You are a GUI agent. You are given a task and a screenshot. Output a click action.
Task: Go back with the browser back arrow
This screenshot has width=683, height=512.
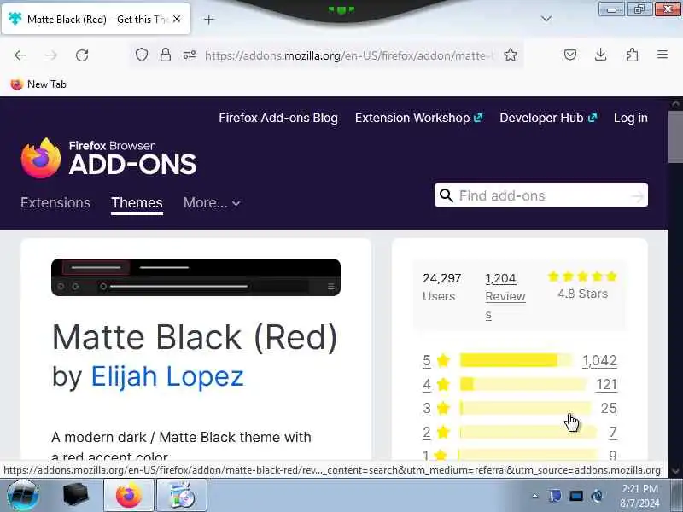[20, 55]
